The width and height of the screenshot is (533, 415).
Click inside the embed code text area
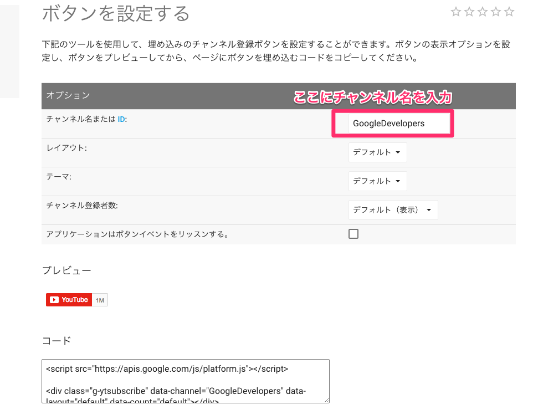[186, 381]
